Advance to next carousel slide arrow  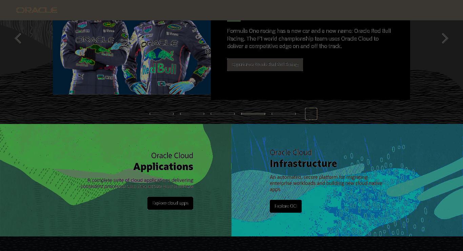[445, 38]
